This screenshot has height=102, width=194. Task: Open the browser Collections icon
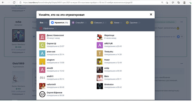tap(179, 3)
